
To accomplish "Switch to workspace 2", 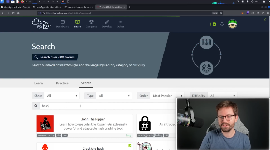I will point(39,1).
